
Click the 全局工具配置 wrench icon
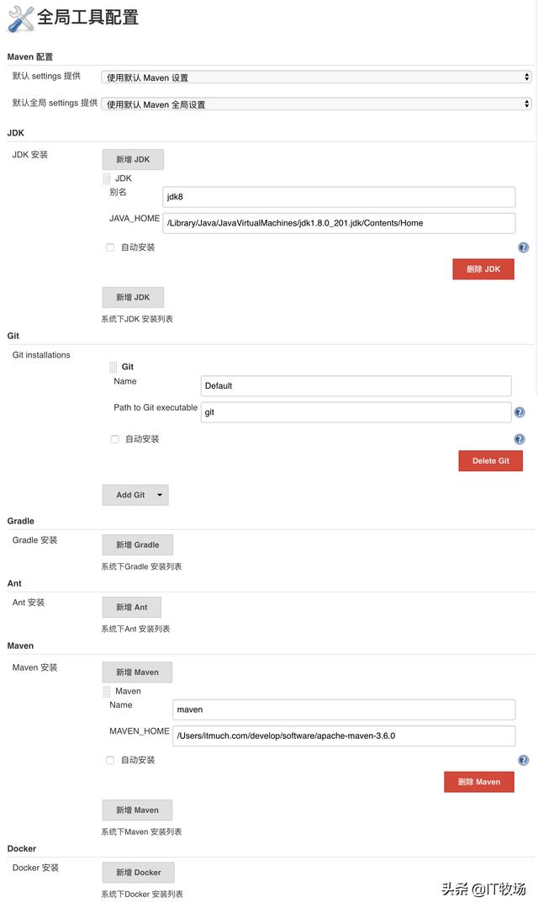[x=20, y=19]
